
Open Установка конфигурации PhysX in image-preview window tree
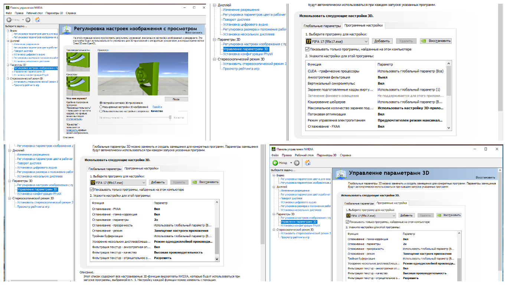click(31, 75)
